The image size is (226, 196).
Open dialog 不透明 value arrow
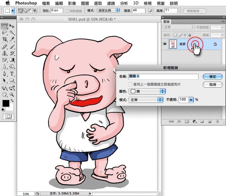pyautogui.click(x=191, y=100)
